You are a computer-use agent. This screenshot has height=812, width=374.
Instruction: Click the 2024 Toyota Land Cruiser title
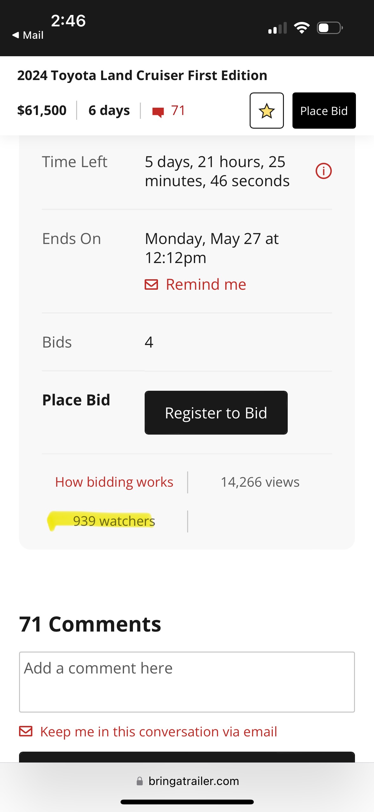pyautogui.click(x=142, y=75)
